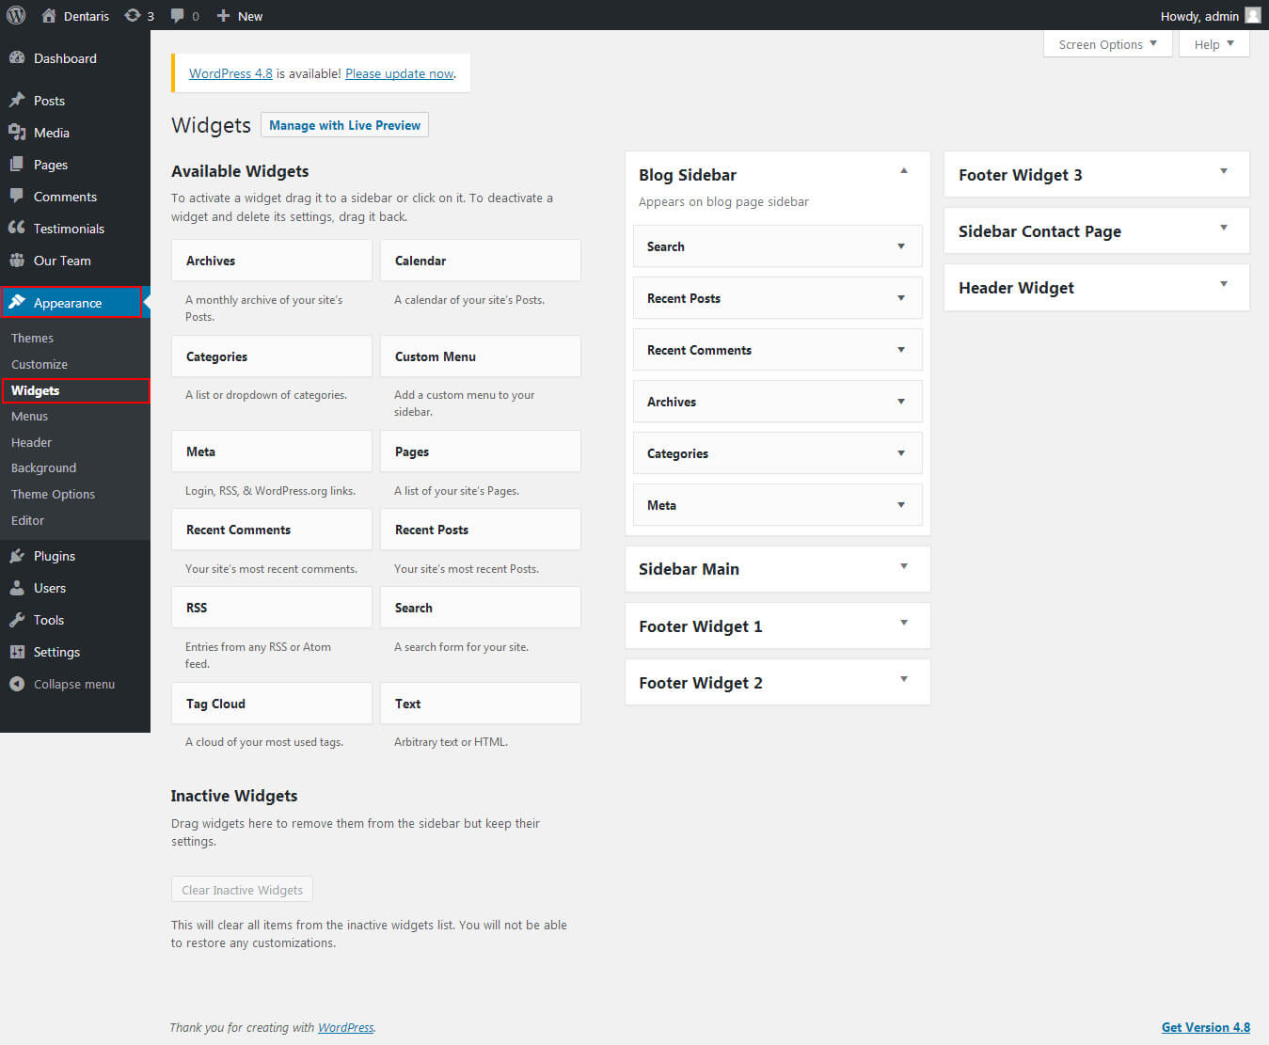
Task: Expand the Categories widget in Blog Sidebar
Action: click(901, 453)
